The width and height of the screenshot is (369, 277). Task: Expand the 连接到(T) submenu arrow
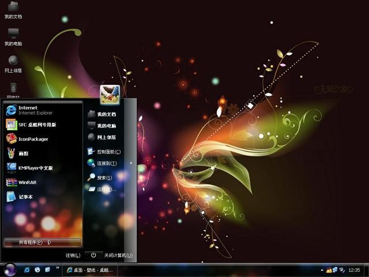click(131, 163)
